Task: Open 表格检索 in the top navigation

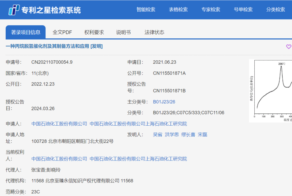Action: [x=178, y=9]
